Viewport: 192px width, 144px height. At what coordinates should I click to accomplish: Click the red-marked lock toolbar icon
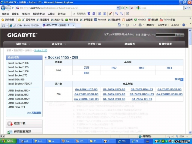110,13
